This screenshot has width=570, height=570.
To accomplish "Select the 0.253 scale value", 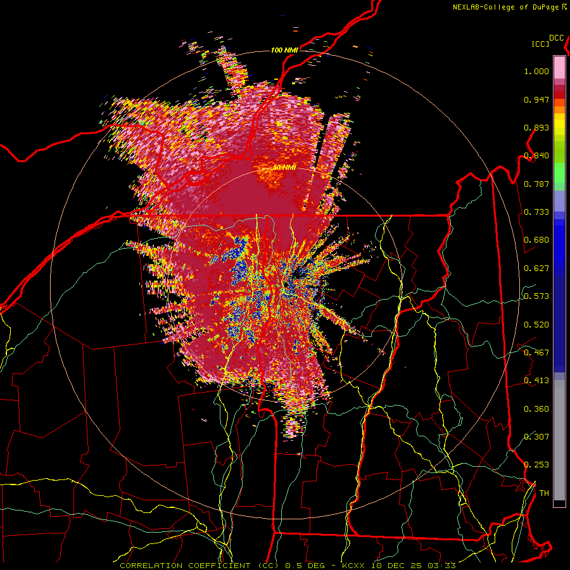I will (536, 465).
